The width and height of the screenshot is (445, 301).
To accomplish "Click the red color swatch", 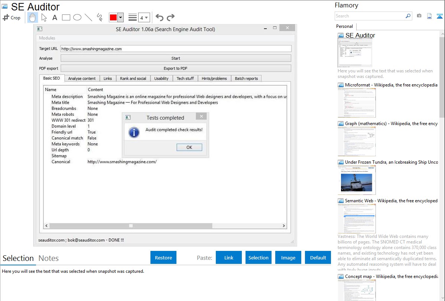I will 113,17.
